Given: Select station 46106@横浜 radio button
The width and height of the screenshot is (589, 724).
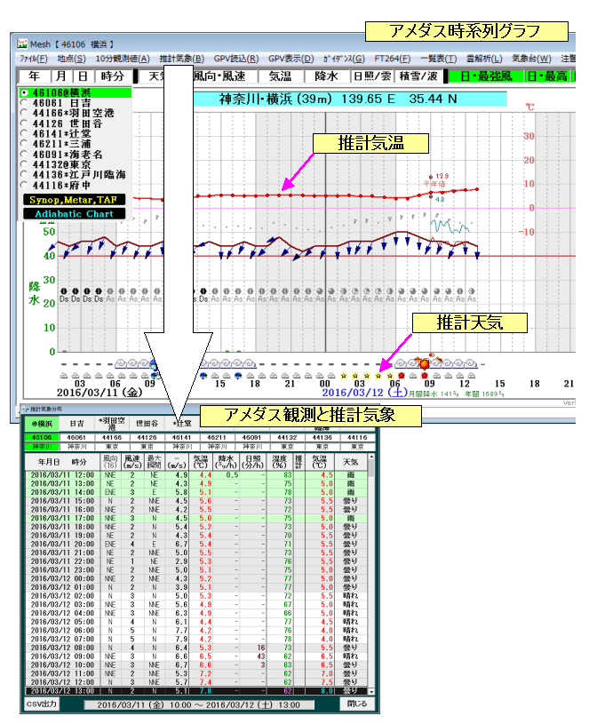Looking at the screenshot, I should click(x=25, y=92).
